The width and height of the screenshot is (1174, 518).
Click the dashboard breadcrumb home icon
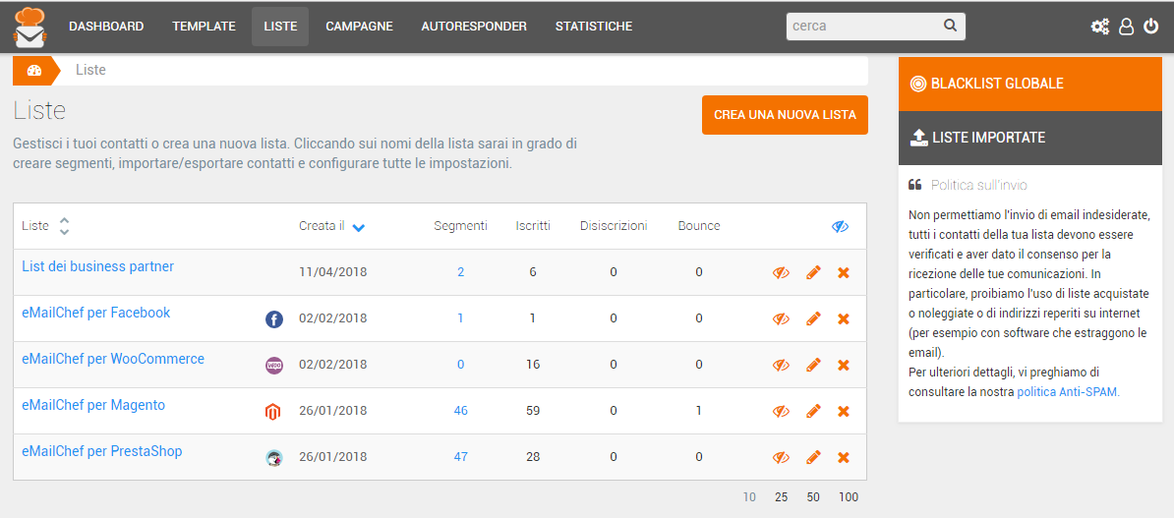coord(34,71)
